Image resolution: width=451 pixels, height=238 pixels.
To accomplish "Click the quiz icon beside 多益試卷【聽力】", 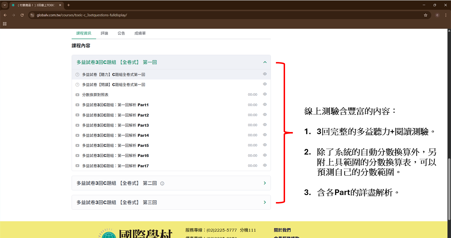I will tap(77, 75).
